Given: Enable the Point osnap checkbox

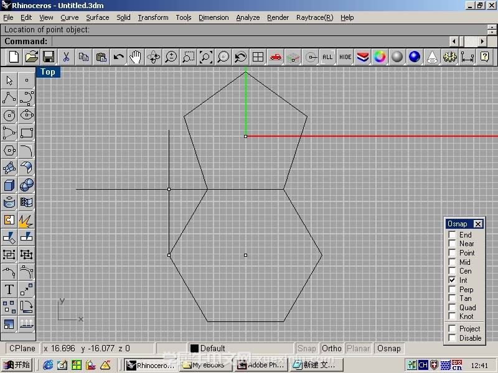Looking at the screenshot, I should click(452, 253).
